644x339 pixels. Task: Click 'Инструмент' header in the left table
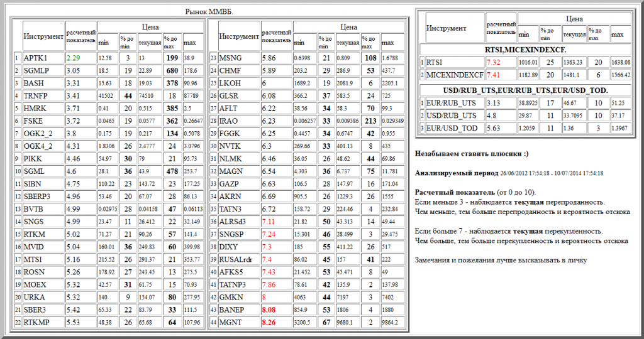pos(43,36)
